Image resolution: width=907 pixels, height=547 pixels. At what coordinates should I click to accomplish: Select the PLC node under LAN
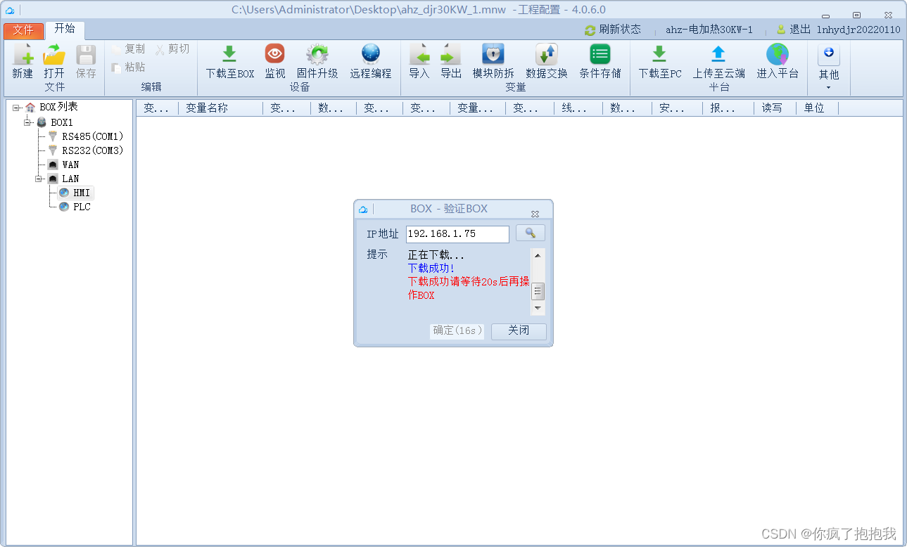[82, 207]
